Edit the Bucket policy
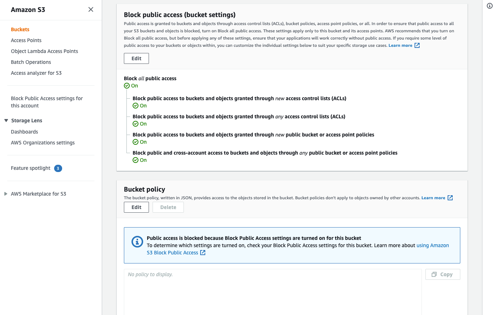 [136, 207]
